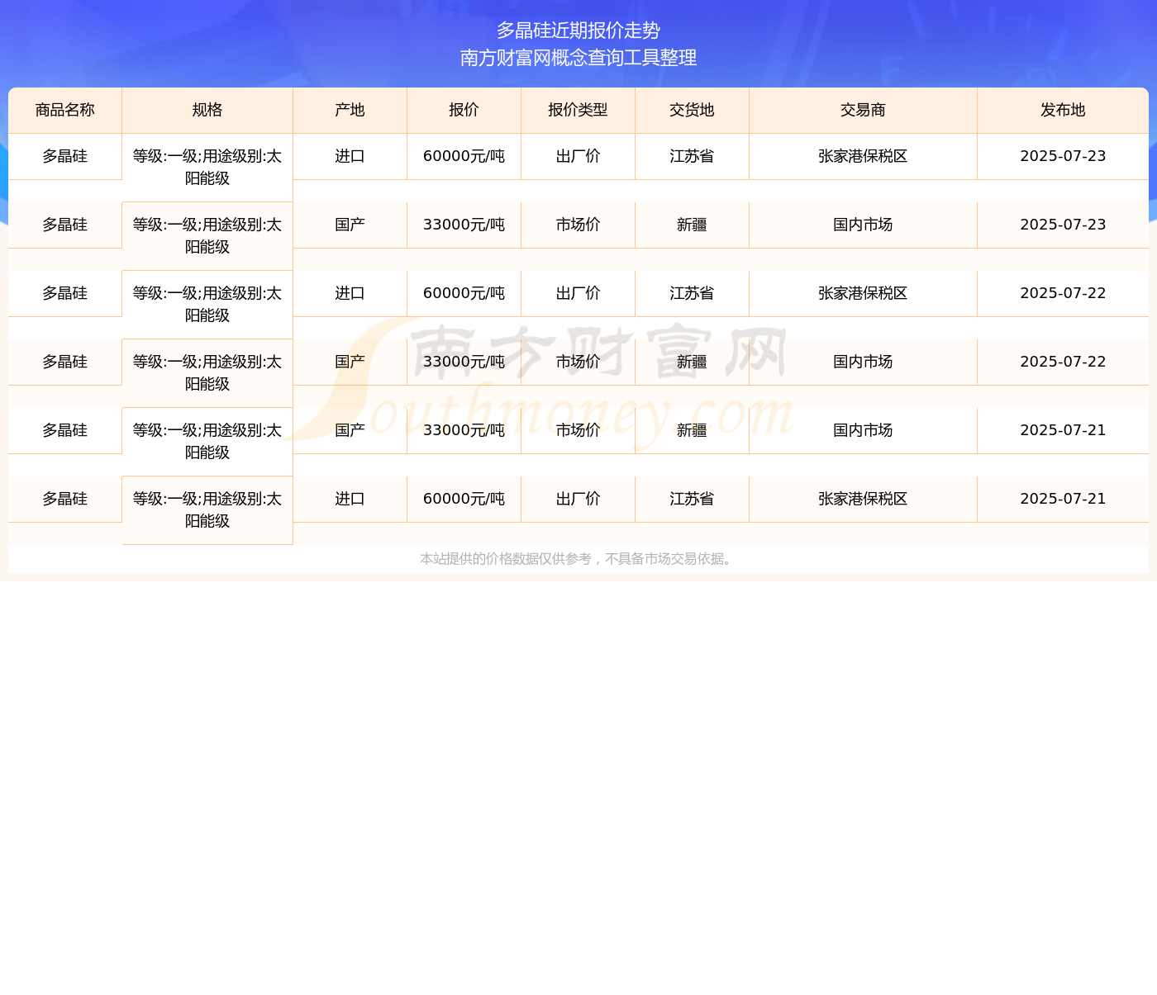The image size is (1157, 995).
Task: Click 江苏省 in the 2025-07-22 row
Action: pyautogui.click(x=692, y=293)
